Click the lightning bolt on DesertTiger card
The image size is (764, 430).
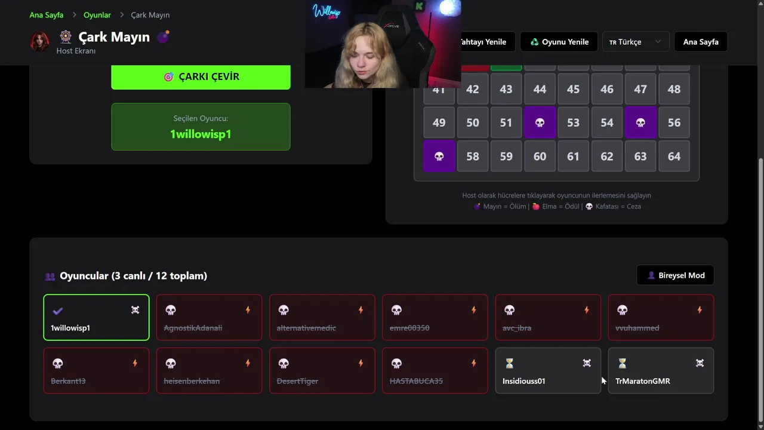point(361,363)
